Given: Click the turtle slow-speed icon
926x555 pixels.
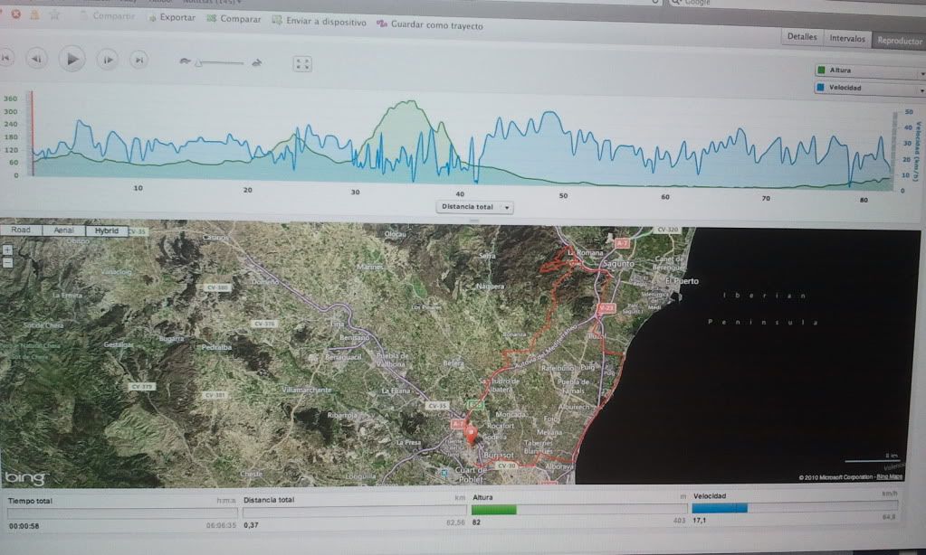Looking at the screenshot, I should (185, 61).
